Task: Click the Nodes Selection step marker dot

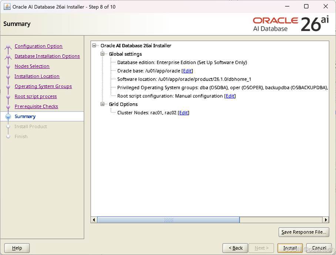Action: [x=8, y=66]
